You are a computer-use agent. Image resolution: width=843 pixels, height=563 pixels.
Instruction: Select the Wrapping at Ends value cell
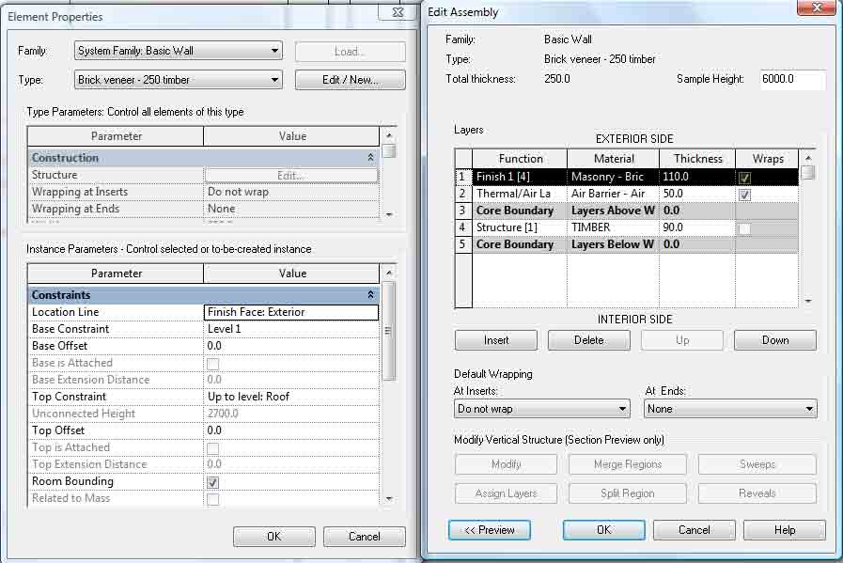pos(290,209)
